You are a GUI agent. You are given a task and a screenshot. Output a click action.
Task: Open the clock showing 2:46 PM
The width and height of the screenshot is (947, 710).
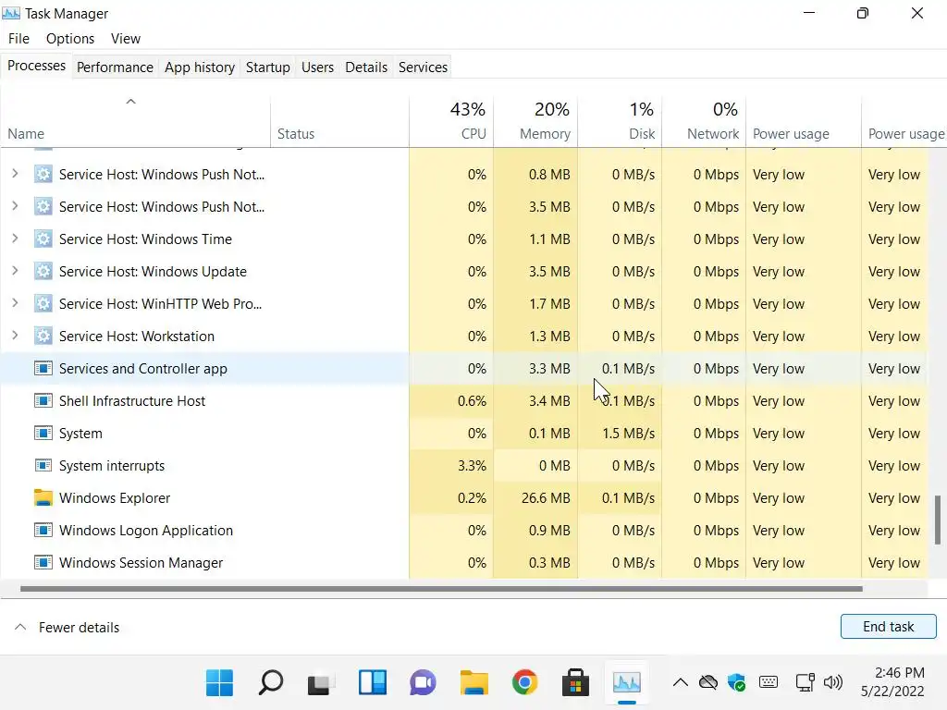pyautogui.click(x=892, y=682)
